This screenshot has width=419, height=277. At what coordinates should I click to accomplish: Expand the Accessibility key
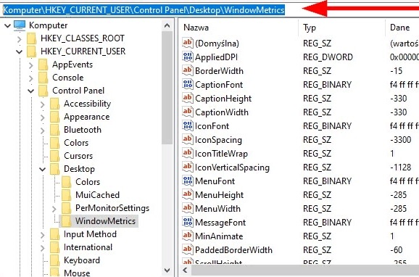tap(43, 104)
